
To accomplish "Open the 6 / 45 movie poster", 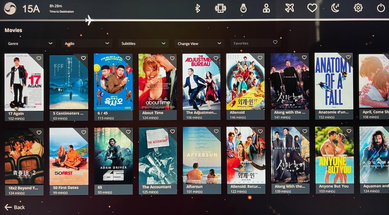I will (113, 82).
